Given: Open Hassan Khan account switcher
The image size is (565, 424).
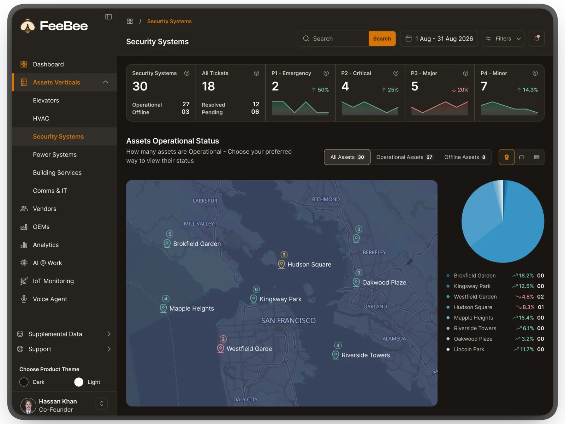Looking at the screenshot, I should 102,404.
